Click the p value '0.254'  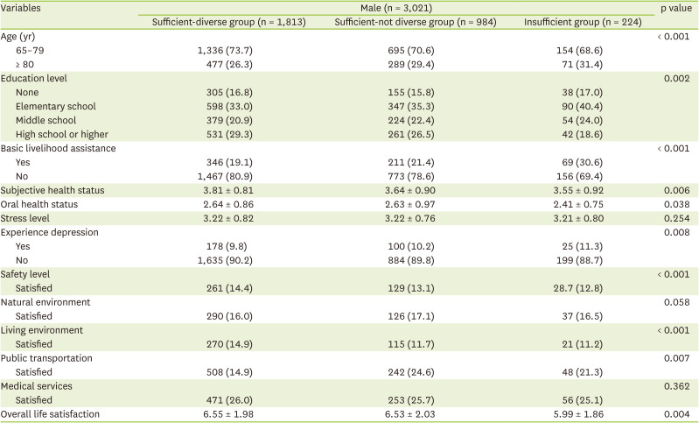coord(677,218)
